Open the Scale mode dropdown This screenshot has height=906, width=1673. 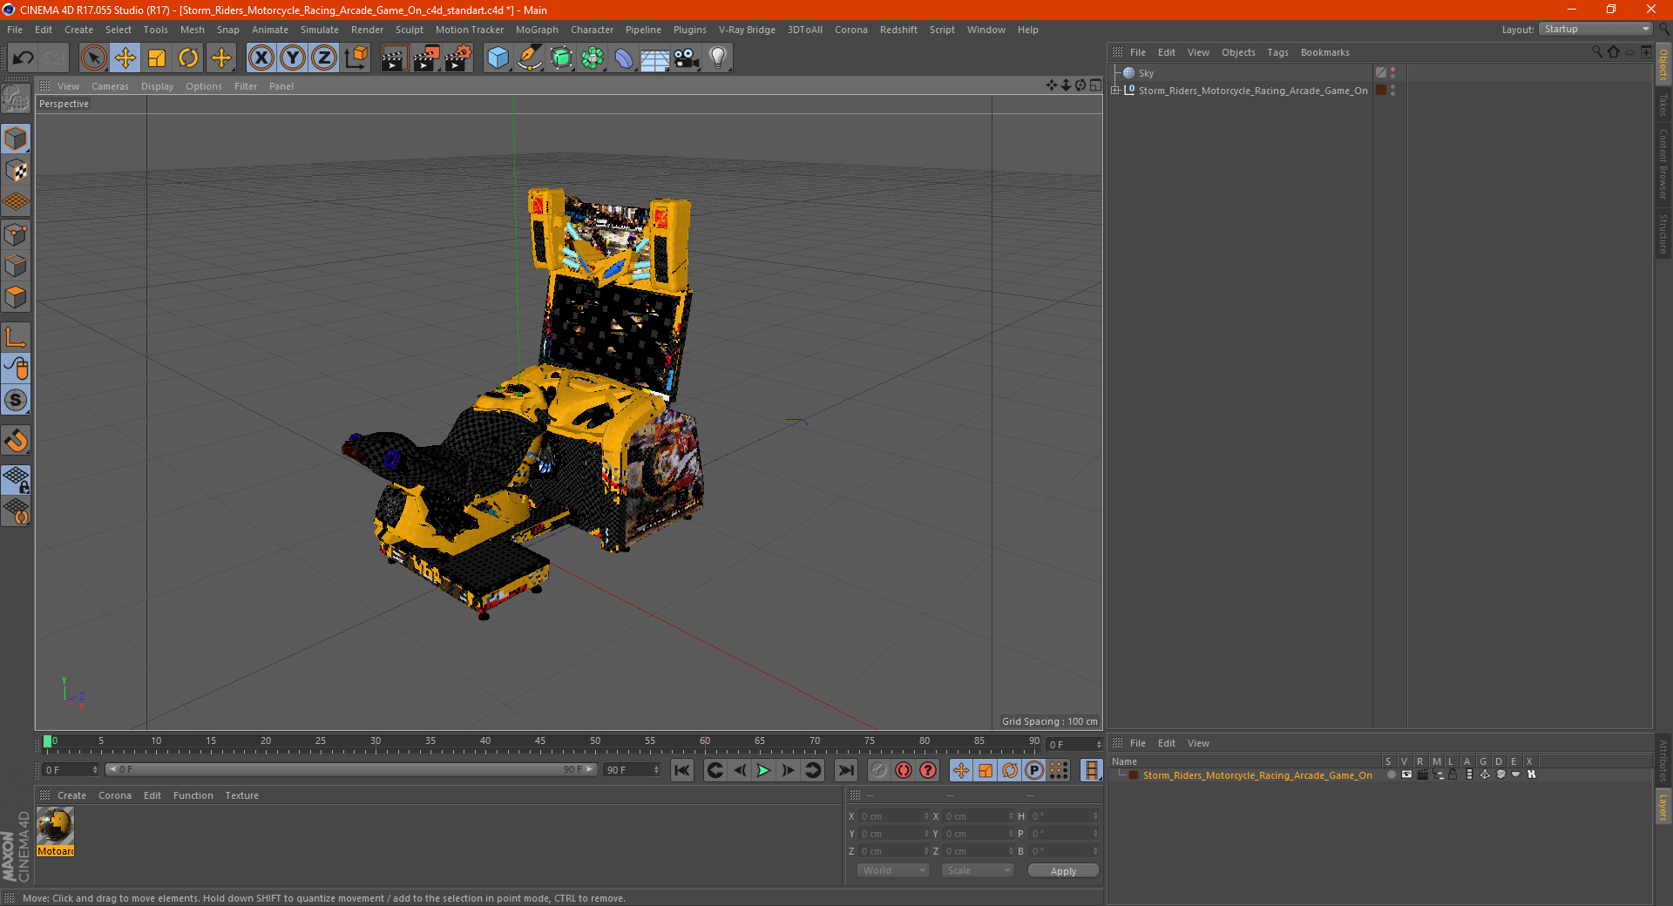[978, 870]
